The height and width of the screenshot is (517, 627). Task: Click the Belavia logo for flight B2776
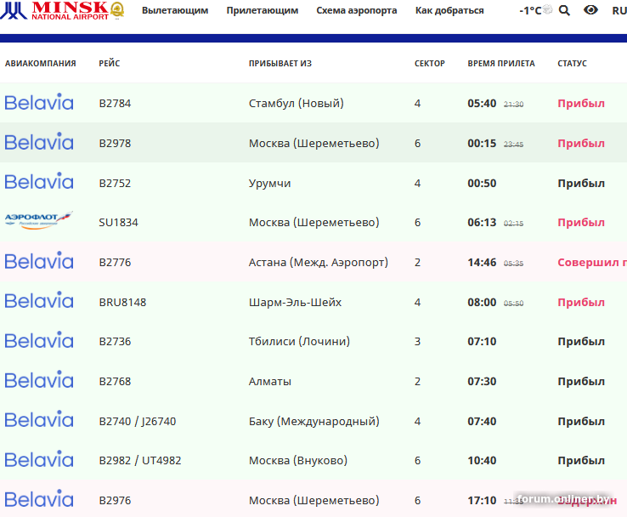(39, 260)
